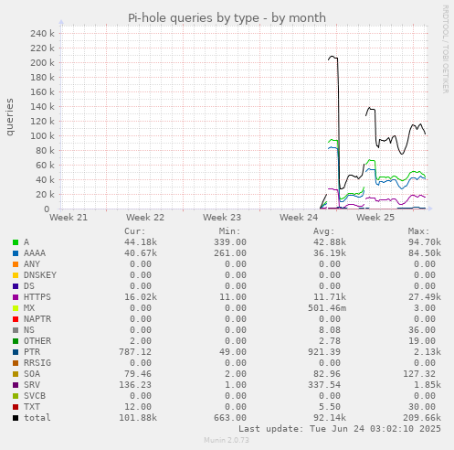Click the dark blue PTR legend swatch
The width and height of the screenshot is (454, 450).
16,352
